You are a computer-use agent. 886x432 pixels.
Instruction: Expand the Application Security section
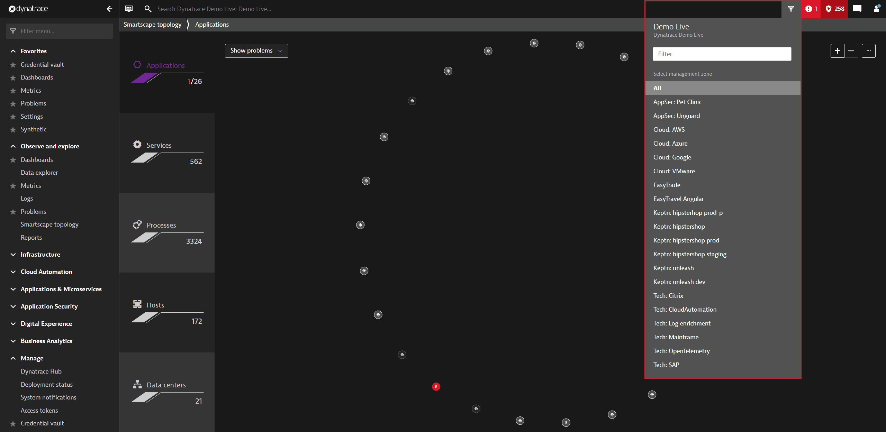pos(13,306)
